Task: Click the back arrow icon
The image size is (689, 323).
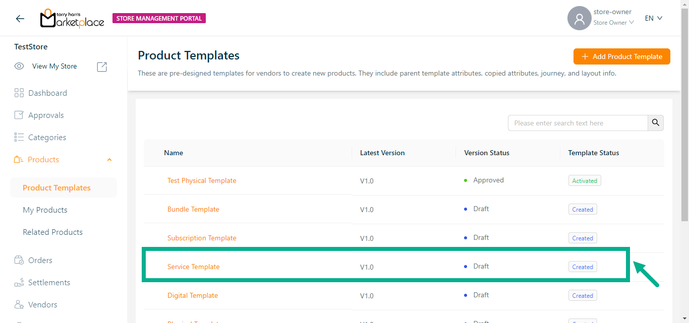Action: (20, 19)
